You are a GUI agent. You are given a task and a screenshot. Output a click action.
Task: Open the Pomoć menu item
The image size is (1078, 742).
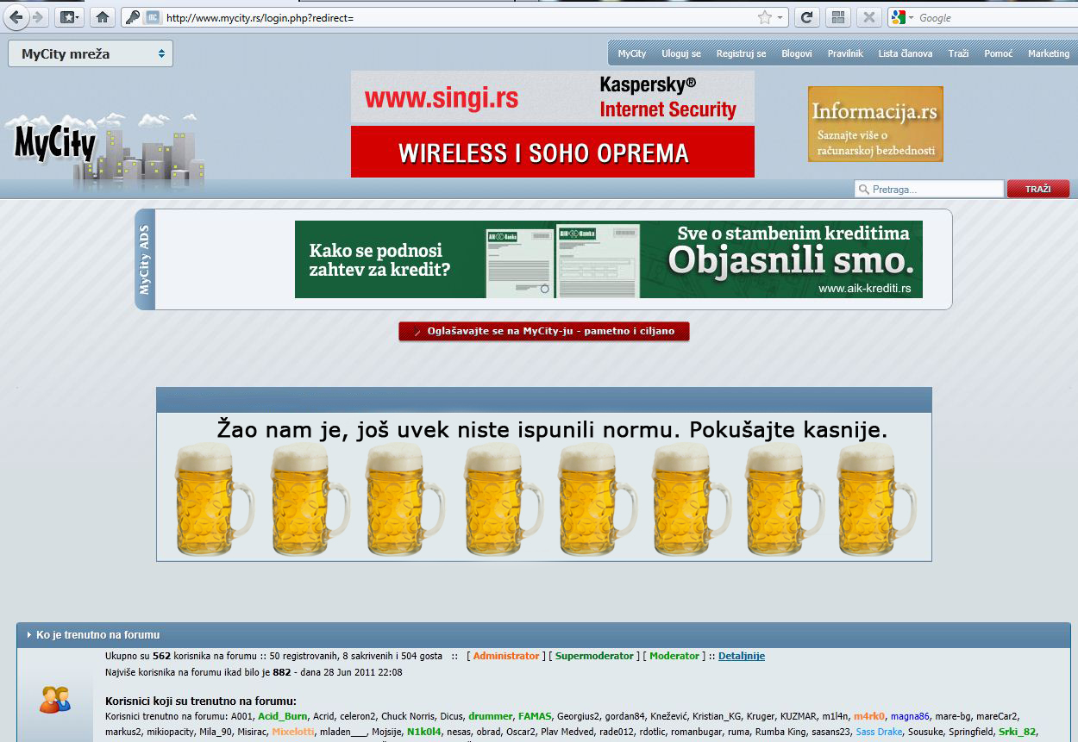[x=999, y=53]
